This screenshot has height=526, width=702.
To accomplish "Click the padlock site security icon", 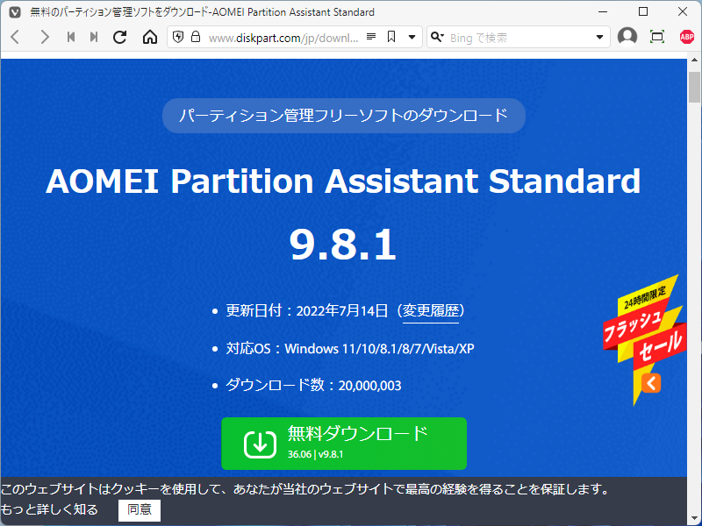I will [x=198, y=37].
